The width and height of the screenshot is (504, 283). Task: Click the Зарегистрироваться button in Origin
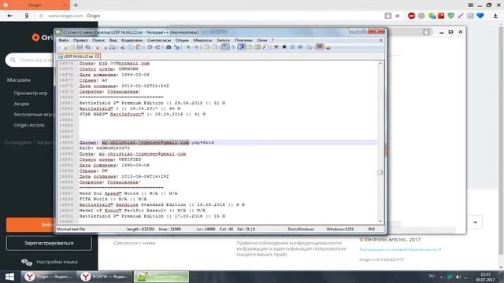tap(49, 243)
